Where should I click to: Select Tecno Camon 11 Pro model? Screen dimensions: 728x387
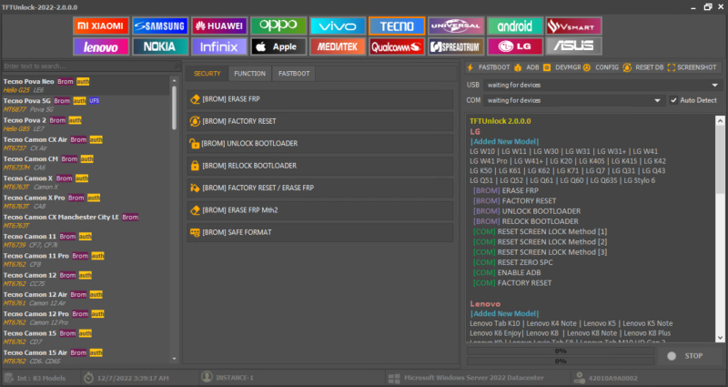pos(86,260)
